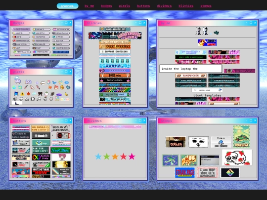Go to the 'blinkies' nav link
Screen dimensions: 267x200
click(x=186, y=6)
